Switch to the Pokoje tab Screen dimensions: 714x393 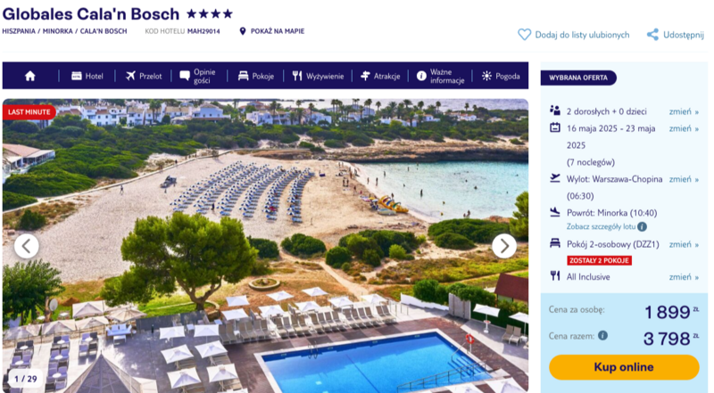pyautogui.click(x=256, y=76)
